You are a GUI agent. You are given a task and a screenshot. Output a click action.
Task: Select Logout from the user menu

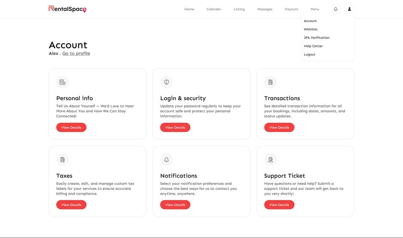pyautogui.click(x=310, y=54)
